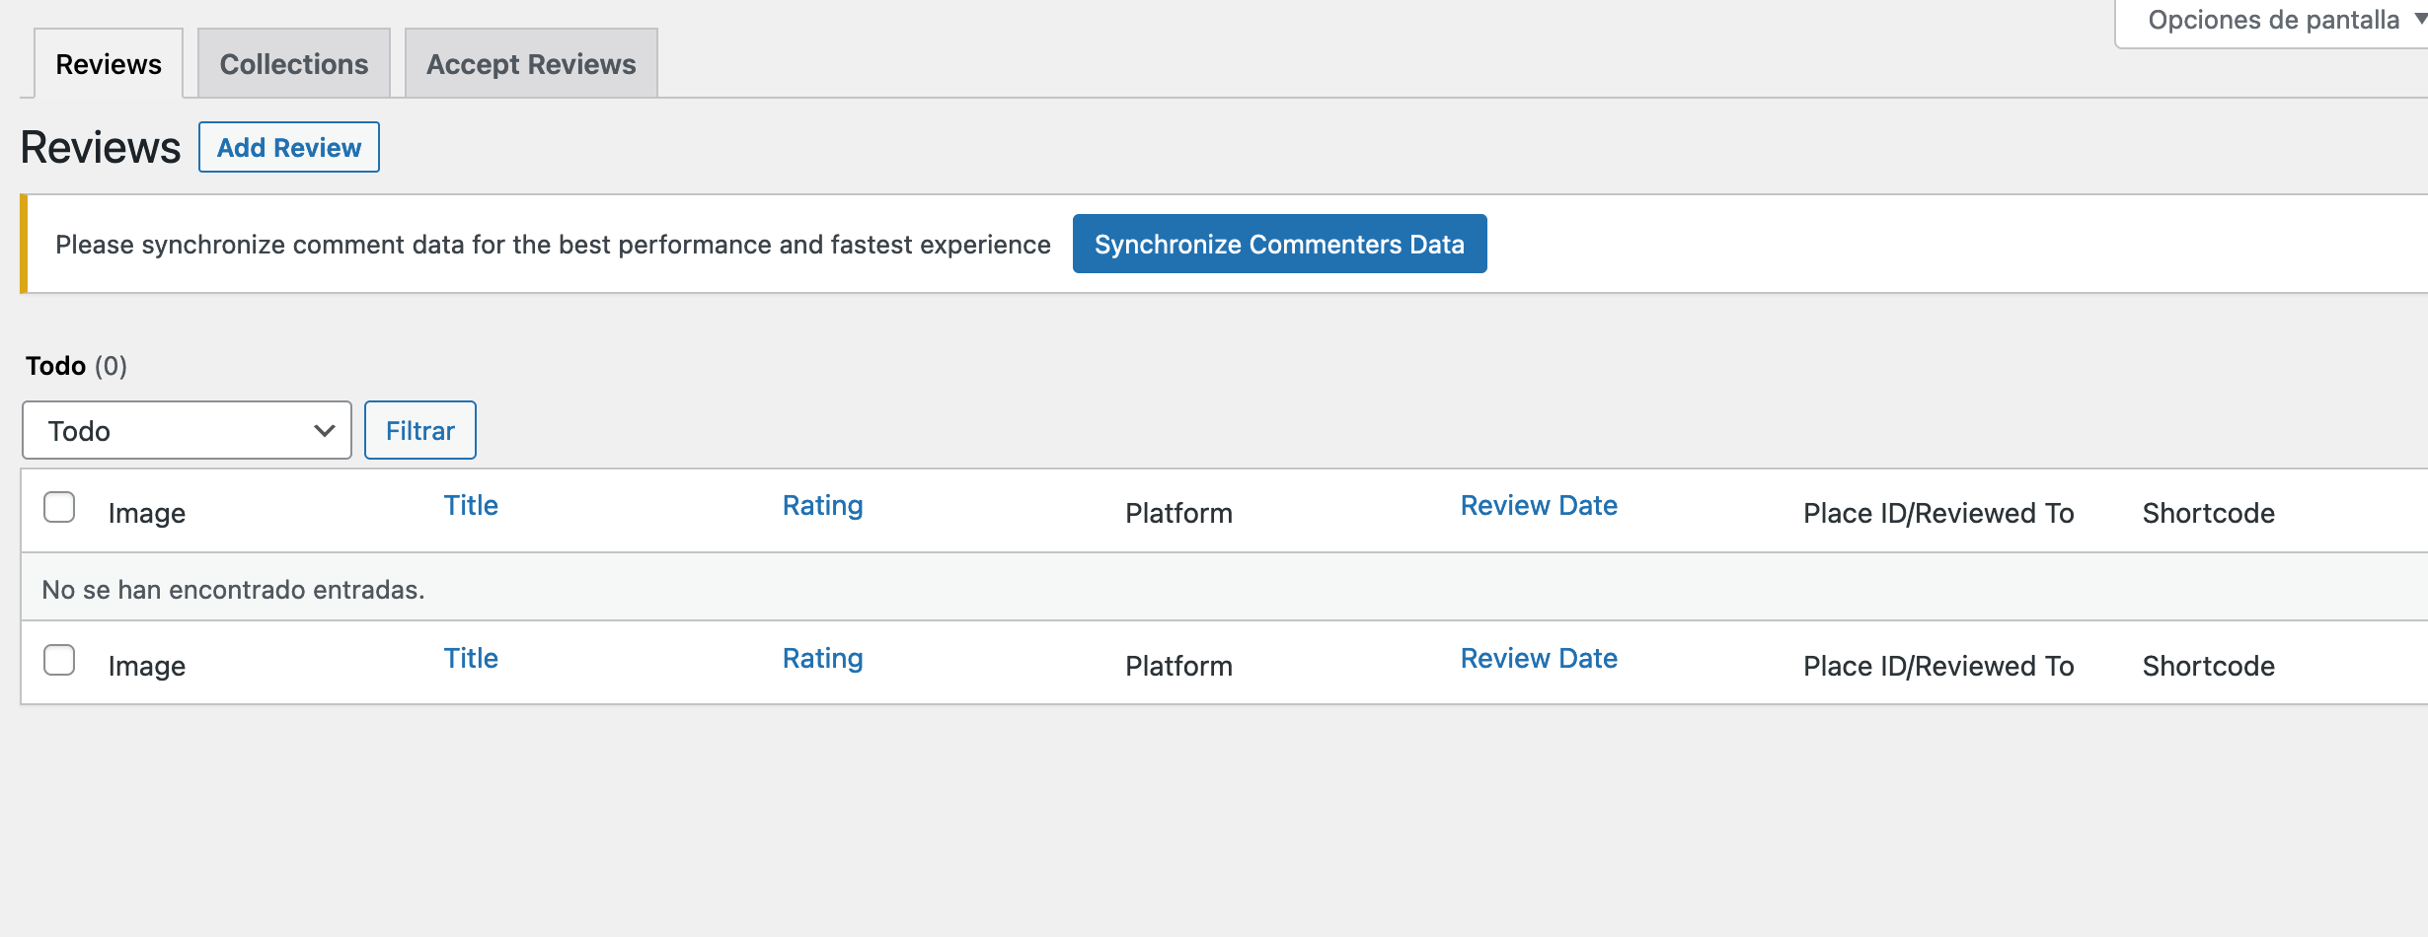Tick select-all checkbox in table footer
The width and height of the screenshot is (2428, 937).
click(59, 660)
